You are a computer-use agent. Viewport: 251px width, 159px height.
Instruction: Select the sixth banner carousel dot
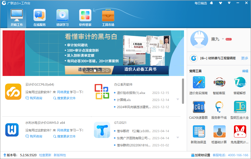[107, 71]
